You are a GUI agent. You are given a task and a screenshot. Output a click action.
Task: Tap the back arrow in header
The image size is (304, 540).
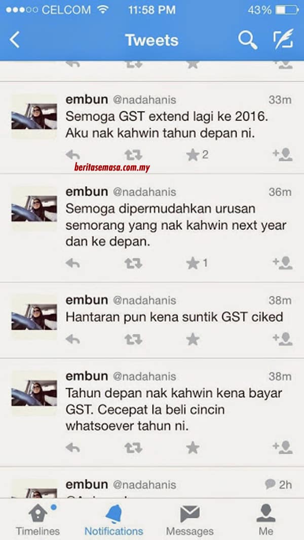pyautogui.click(x=15, y=40)
